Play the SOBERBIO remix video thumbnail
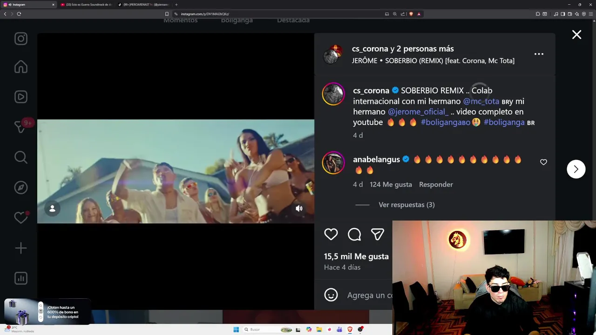The height and width of the screenshot is (335, 596). point(176,172)
